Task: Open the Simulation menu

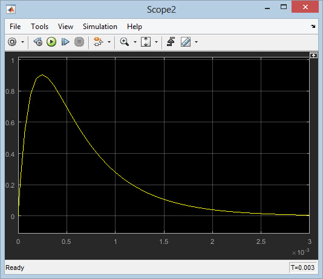Action: click(x=100, y=27)
